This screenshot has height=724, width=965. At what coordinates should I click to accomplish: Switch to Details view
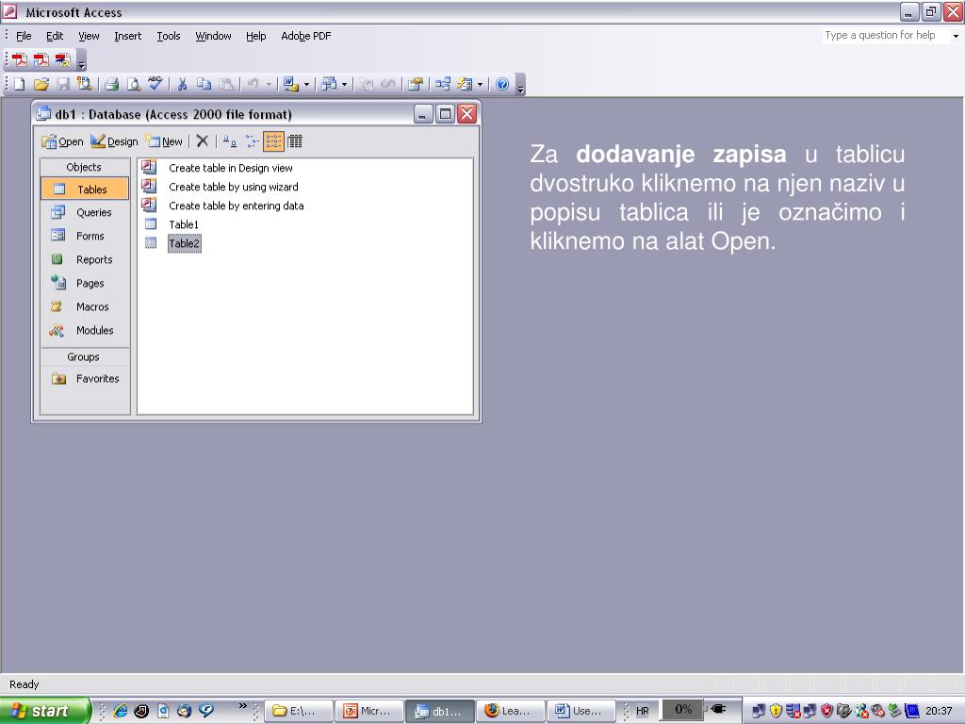point(295,141)
